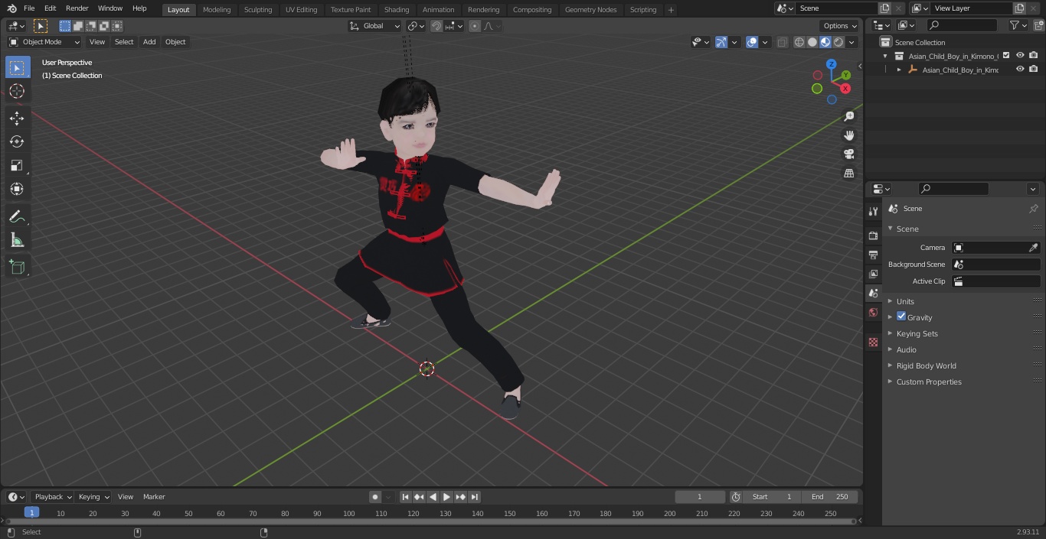
Task: Select the Cursor tool in the left toolbar
Action: 17,91
